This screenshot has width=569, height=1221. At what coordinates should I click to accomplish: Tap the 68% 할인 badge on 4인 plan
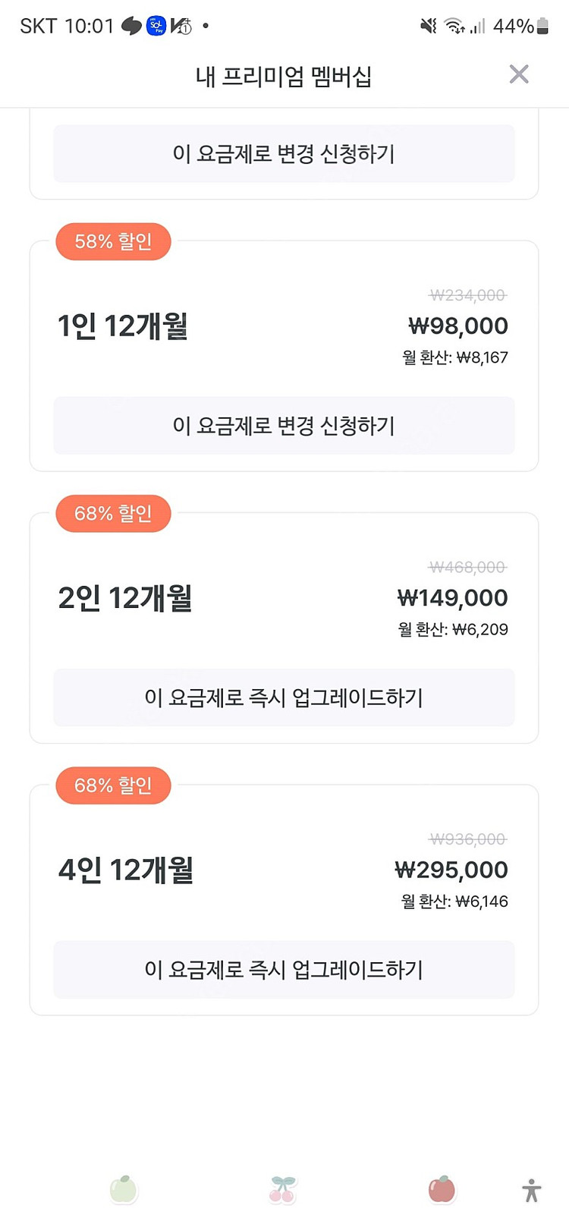point(113,785)
